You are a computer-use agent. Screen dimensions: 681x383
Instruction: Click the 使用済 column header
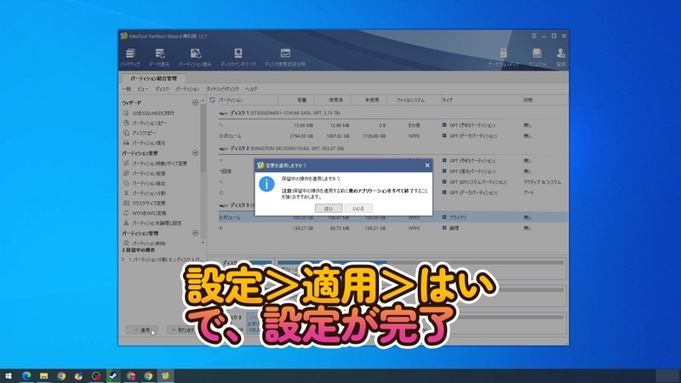tap(332, 100)
